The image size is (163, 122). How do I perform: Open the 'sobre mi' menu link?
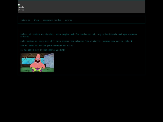click(25, 20)
